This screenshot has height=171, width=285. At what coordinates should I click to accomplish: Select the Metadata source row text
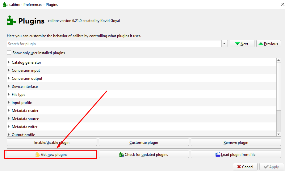click(25, 118)
